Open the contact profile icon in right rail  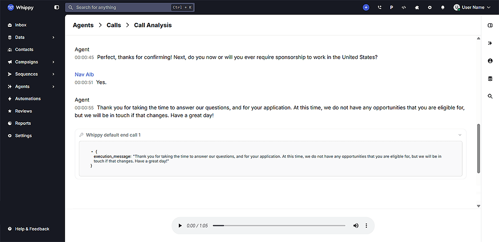pos(490,61)
